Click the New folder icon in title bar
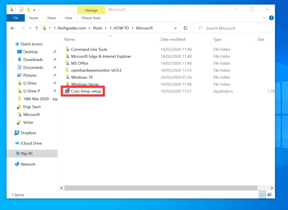Viewport: 288px width, 210px height. tap(28, 10)
